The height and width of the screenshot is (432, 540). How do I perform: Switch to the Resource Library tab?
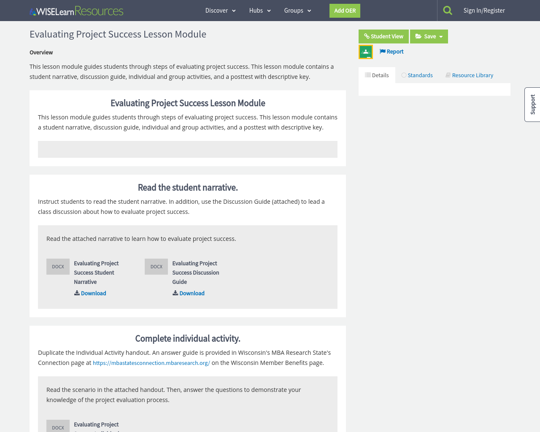(469, 75)
